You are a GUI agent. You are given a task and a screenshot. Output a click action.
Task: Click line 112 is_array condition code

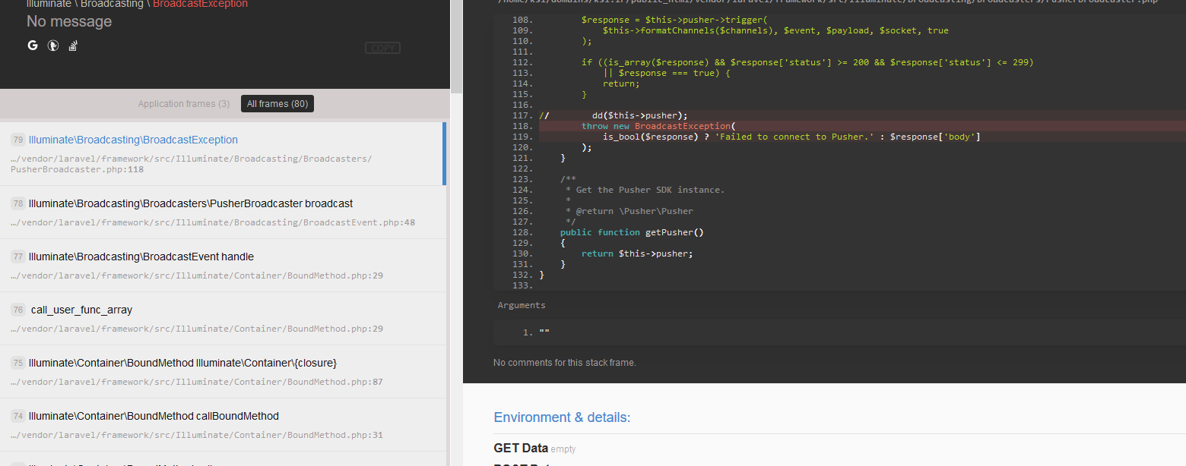tap(807, 62)
